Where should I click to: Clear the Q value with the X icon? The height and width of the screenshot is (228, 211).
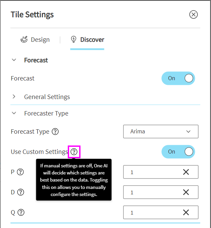[x=186, y=213]
